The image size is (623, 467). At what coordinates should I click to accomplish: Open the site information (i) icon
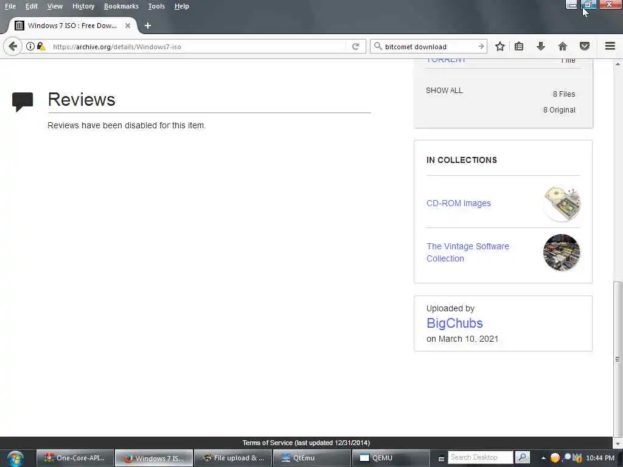(x=30, y=46)
